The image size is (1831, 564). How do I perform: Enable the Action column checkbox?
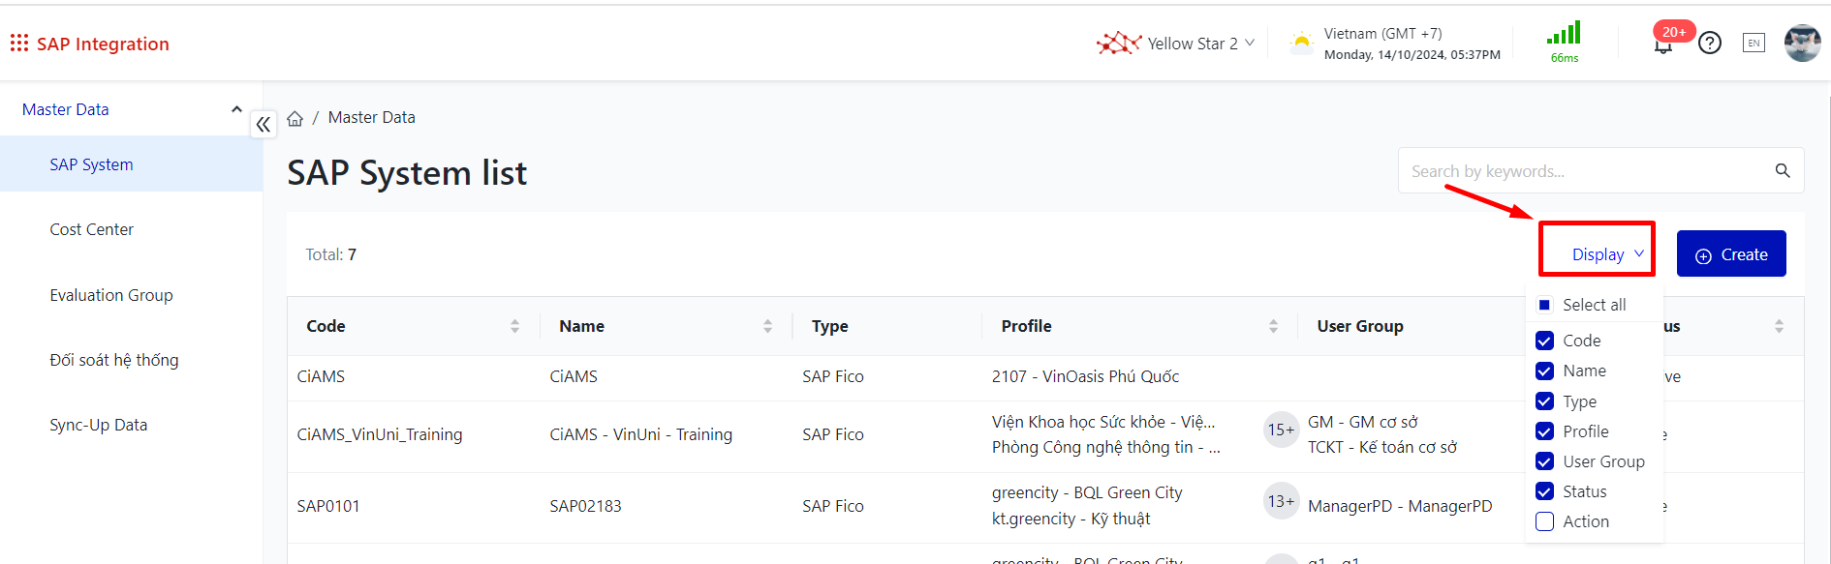click(1545, 521)
